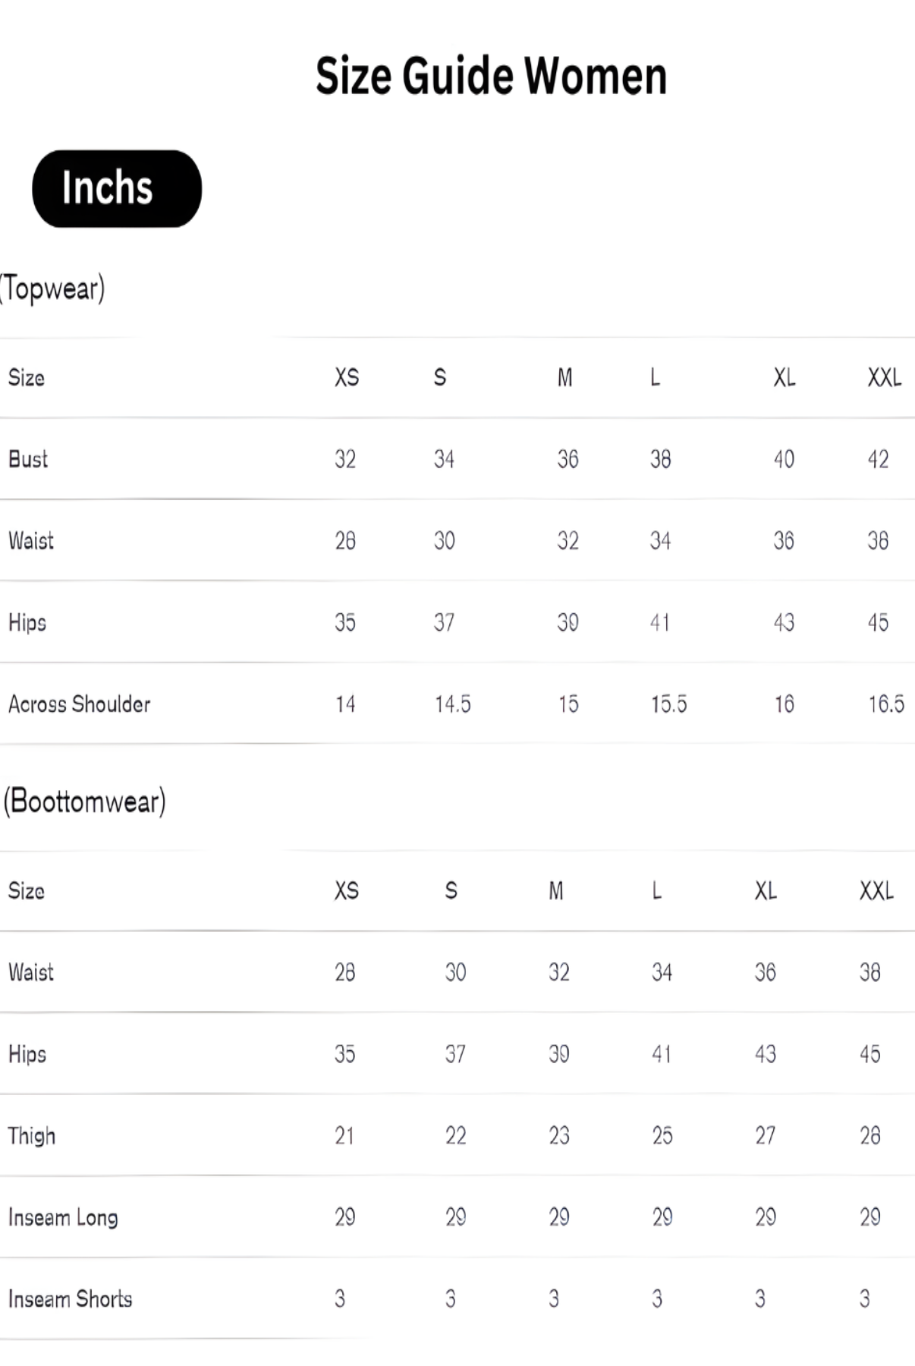Click the Inseam Shorts value for size L
915x1366 pixels.
click(x=657, y=1299)
